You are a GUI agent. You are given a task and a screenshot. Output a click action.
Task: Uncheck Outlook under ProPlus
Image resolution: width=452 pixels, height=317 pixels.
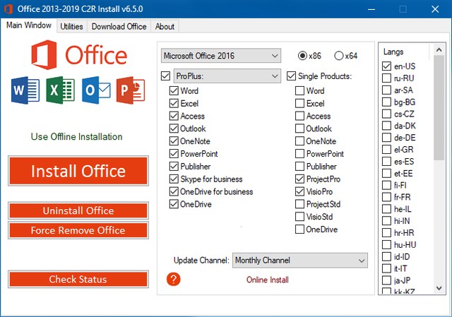(x=174, y=128)
